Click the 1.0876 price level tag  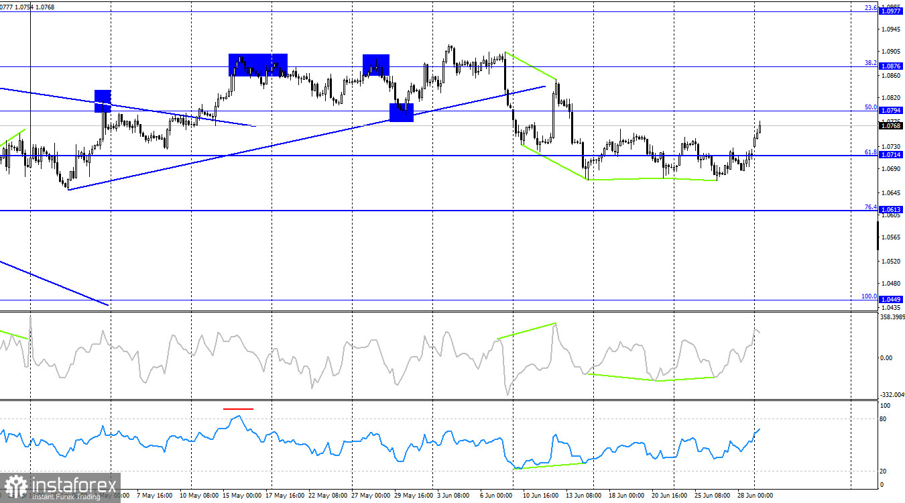(891, 66)
